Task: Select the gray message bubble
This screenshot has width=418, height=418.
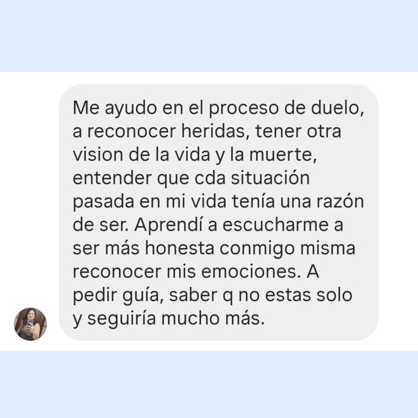Action: click(218, 212)
